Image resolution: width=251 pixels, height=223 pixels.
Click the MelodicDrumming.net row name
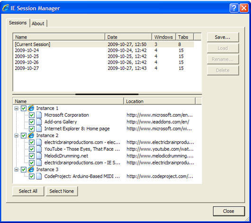click(66, 156)
